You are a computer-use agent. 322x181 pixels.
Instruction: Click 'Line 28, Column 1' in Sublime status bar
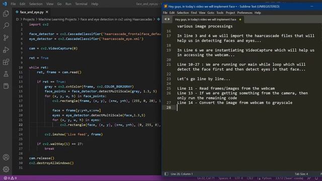[x=182, y=174]
